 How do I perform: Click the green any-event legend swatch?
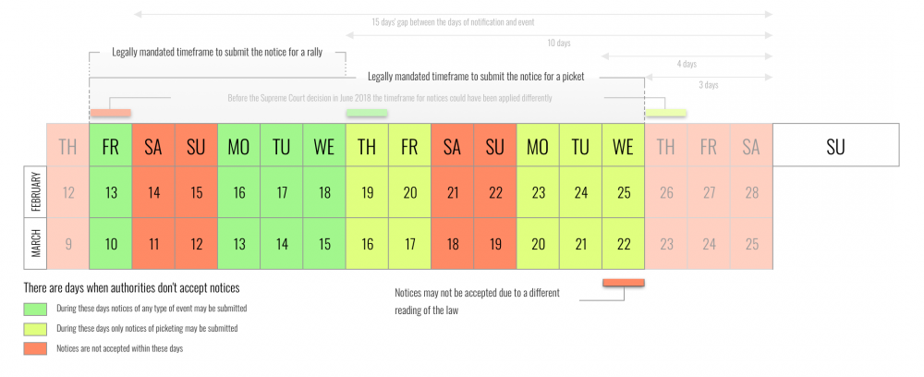36,308
